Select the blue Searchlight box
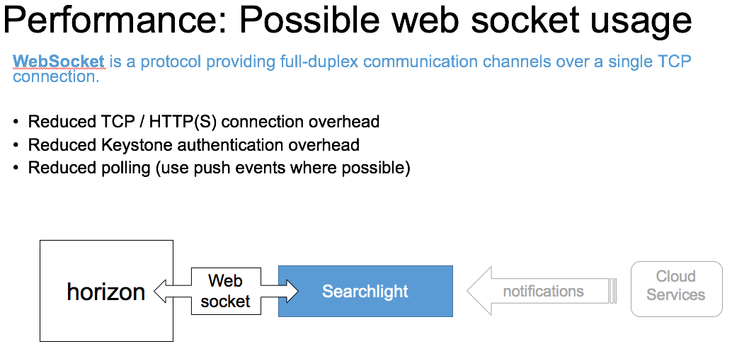 (x=365, y=291)
